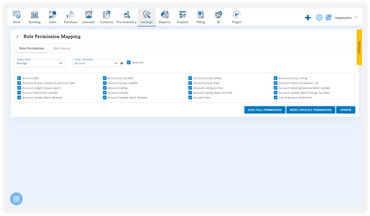Expand the company name dropdown chevron
This screenshot has width=370, height=216.
coord(355,17)
